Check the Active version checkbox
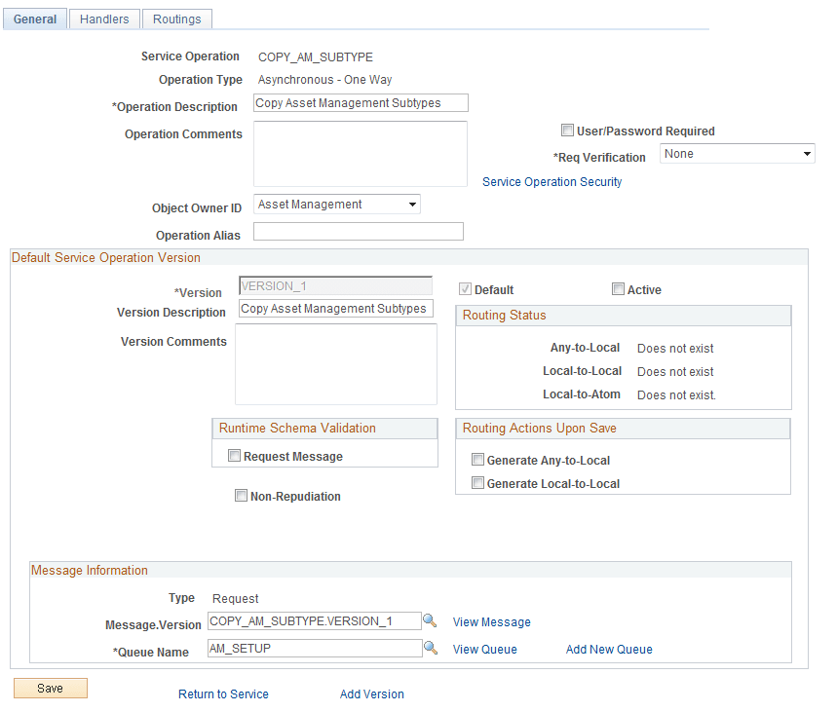This screenshot has height=712, width=837. tap(619, 288)
